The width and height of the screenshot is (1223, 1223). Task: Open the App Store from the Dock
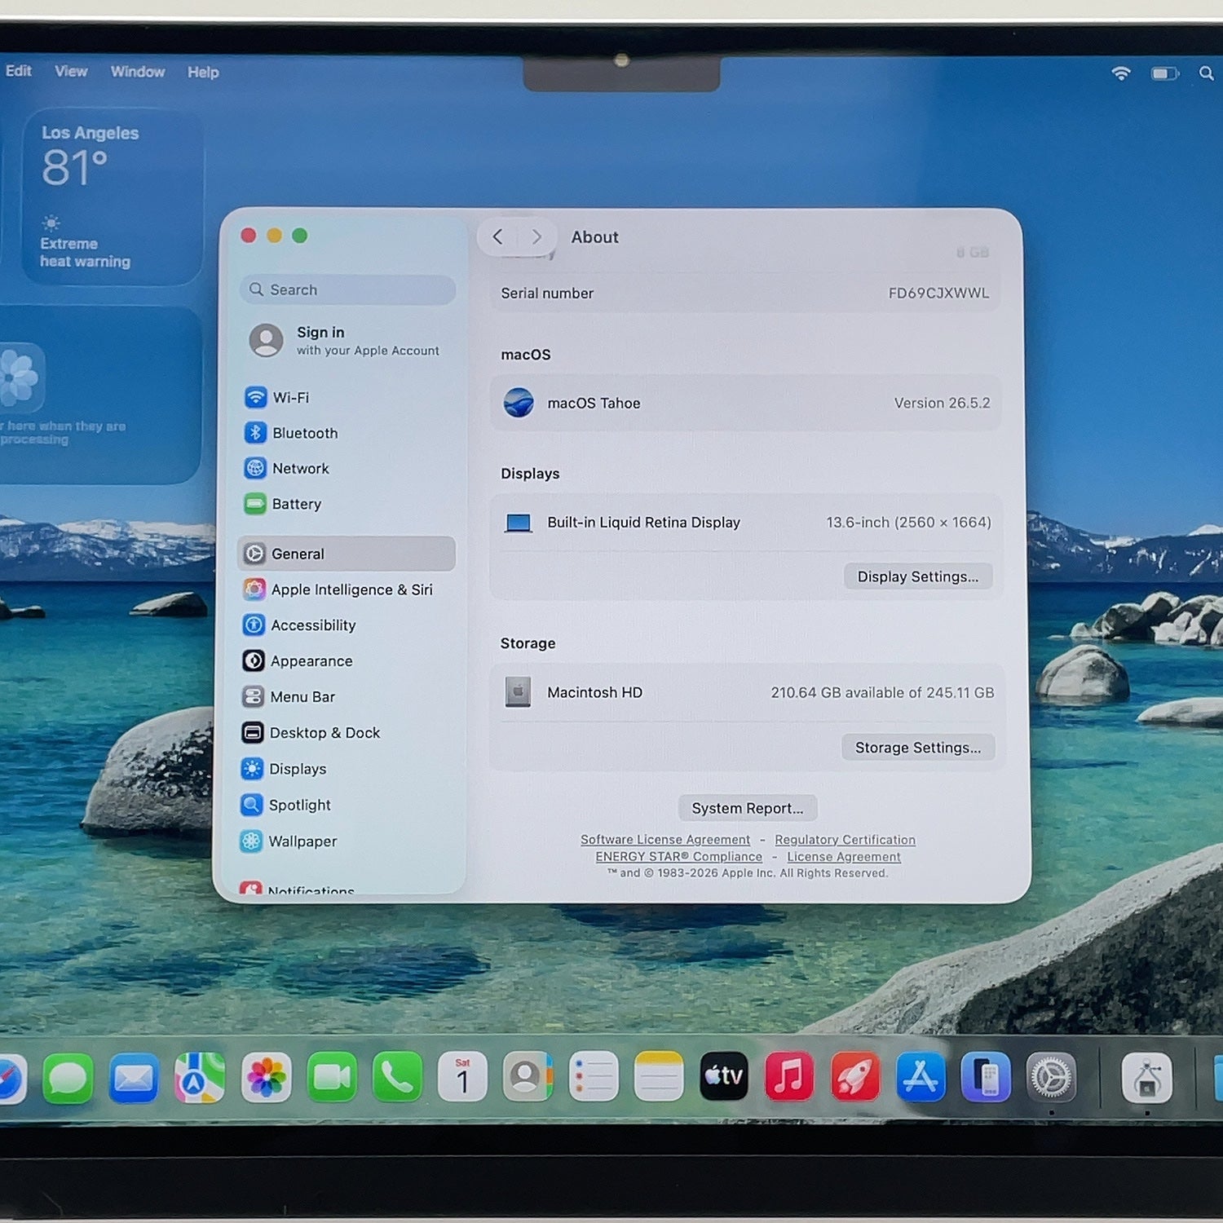[x=921, y=1076]
